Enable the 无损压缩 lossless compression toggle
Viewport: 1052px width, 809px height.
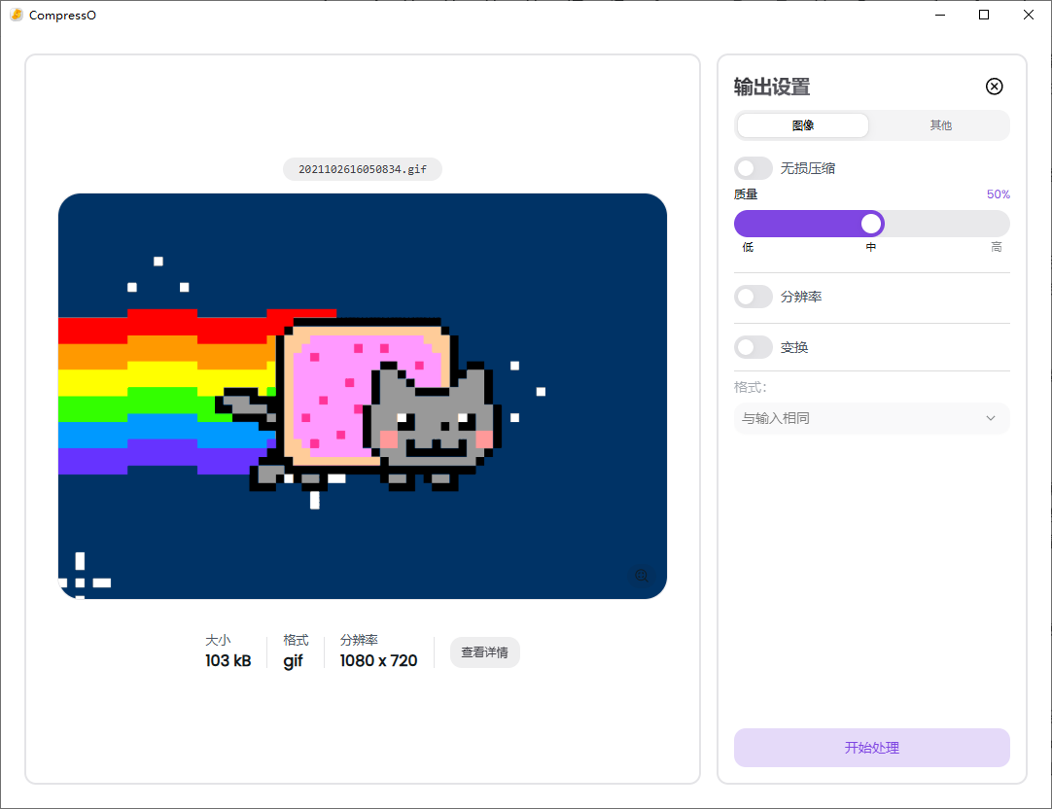(754, 167)
